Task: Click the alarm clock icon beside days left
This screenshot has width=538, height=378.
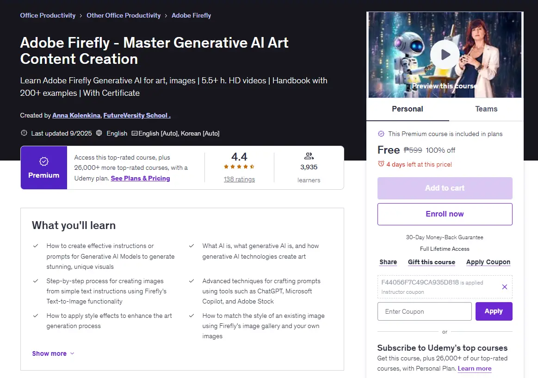Action: pyautogui.click(x=381, y=164)
